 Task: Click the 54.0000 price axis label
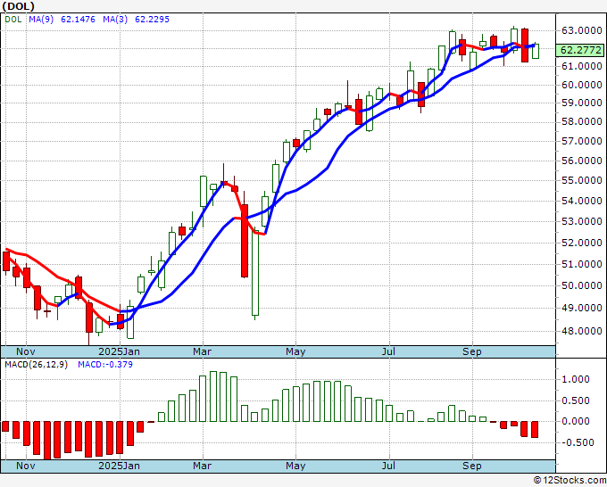[x=581, y=202]
